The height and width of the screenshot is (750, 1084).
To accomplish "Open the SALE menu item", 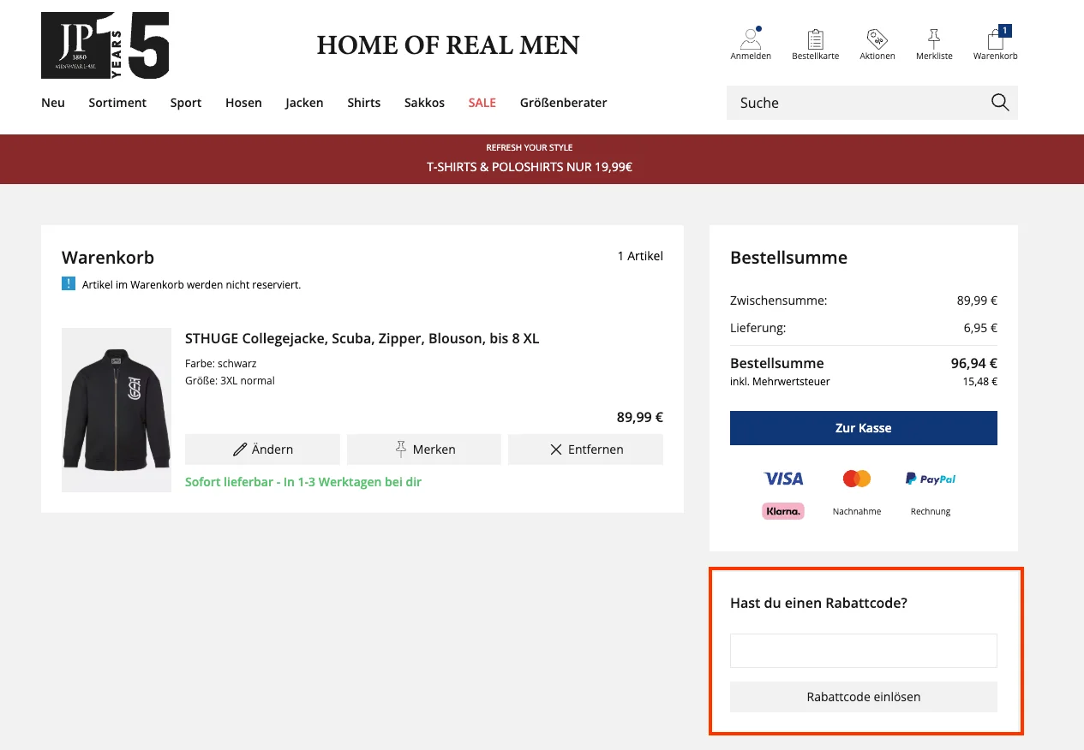I will (x=482, y=103).
